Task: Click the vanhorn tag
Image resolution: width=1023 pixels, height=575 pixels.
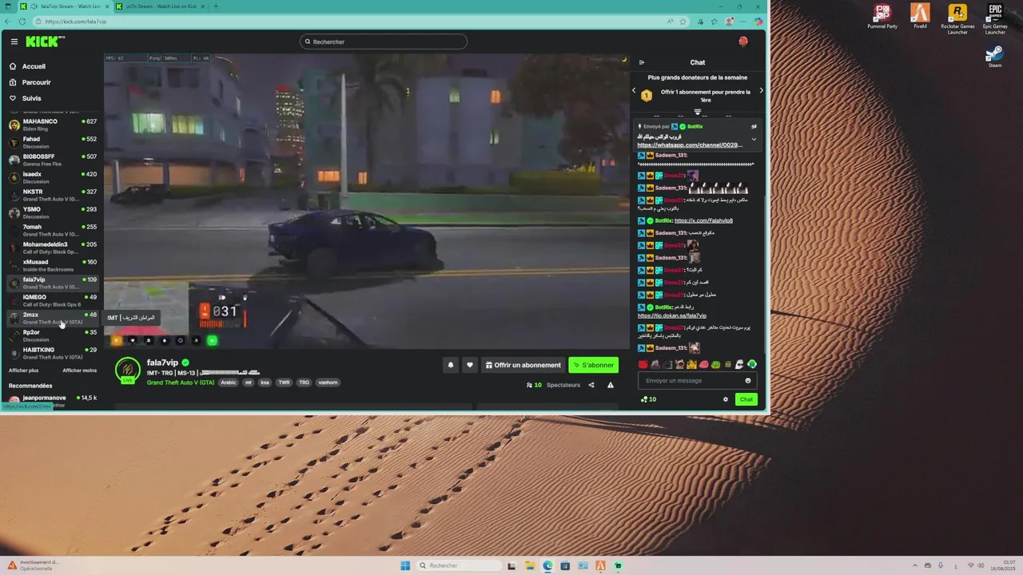Action: coord(328,383)
